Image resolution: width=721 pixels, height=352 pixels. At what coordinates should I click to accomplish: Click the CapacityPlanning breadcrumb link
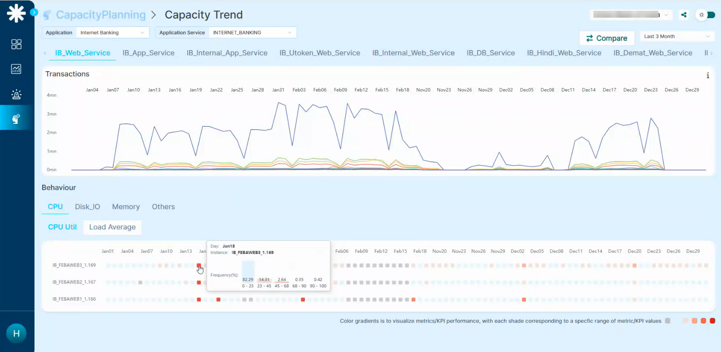pyautogui.click(x=101, y=15)
